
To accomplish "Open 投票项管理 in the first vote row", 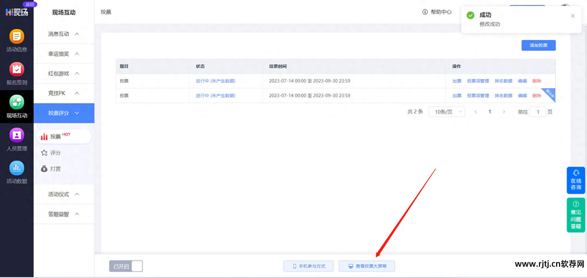I will pos(478,81).
